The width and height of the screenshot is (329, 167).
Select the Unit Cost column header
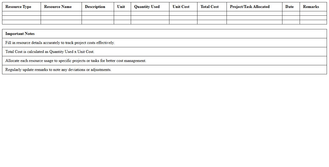181,7
